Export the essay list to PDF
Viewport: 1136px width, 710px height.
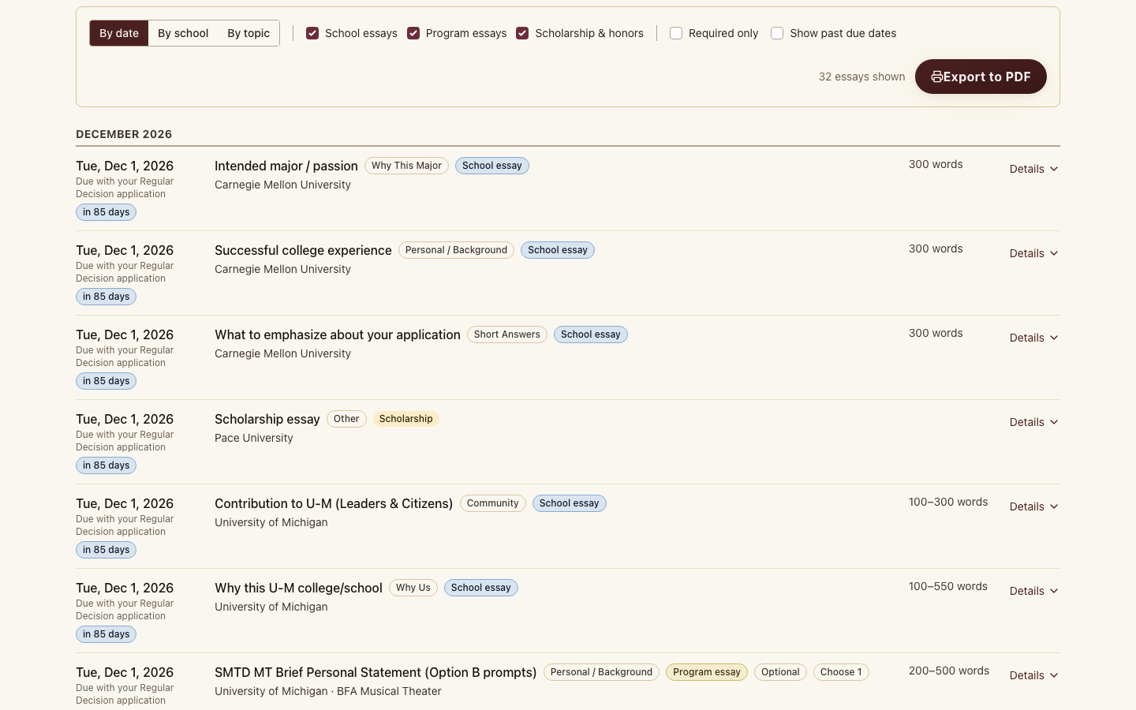(x=981, y=77)
